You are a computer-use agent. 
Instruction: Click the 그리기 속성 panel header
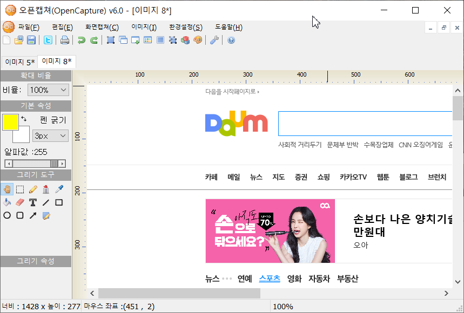[x=36, y=261]
